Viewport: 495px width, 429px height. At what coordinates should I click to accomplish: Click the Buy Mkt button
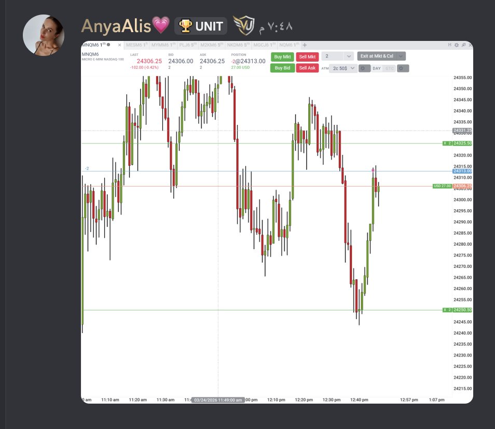tap(282, 57)
